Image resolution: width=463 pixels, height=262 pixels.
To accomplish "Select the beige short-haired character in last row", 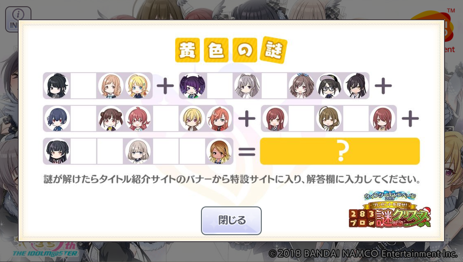I will click(x=138, y=151).
